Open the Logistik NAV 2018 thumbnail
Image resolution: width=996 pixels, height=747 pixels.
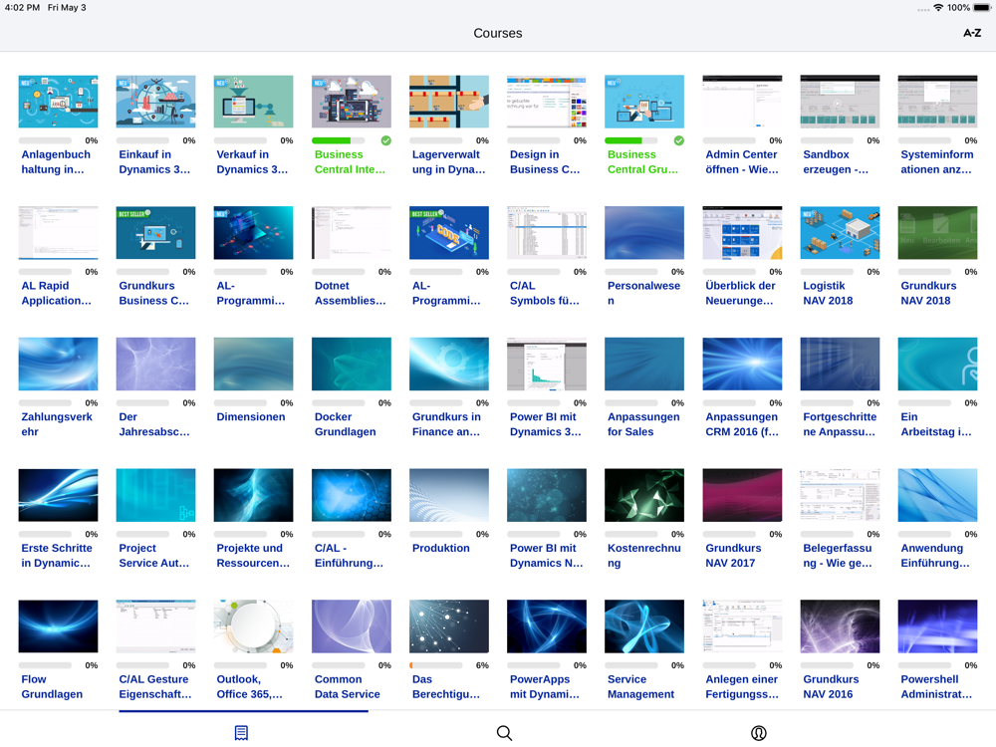(x=840, y=232)
